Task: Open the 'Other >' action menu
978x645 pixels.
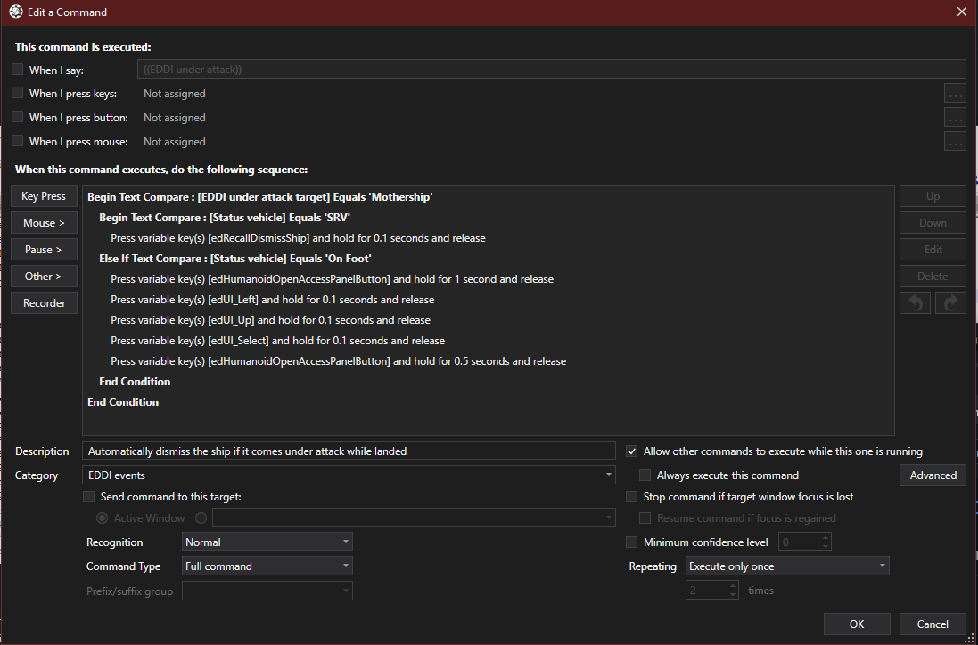Action: [x=45, y=276]
